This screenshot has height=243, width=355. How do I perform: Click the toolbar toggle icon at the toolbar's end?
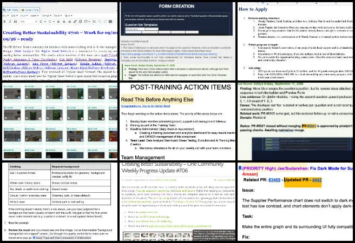[110, 22]
